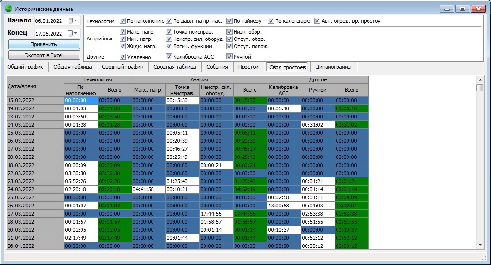
Task: Select the События tab
Action: pos(217,67)
